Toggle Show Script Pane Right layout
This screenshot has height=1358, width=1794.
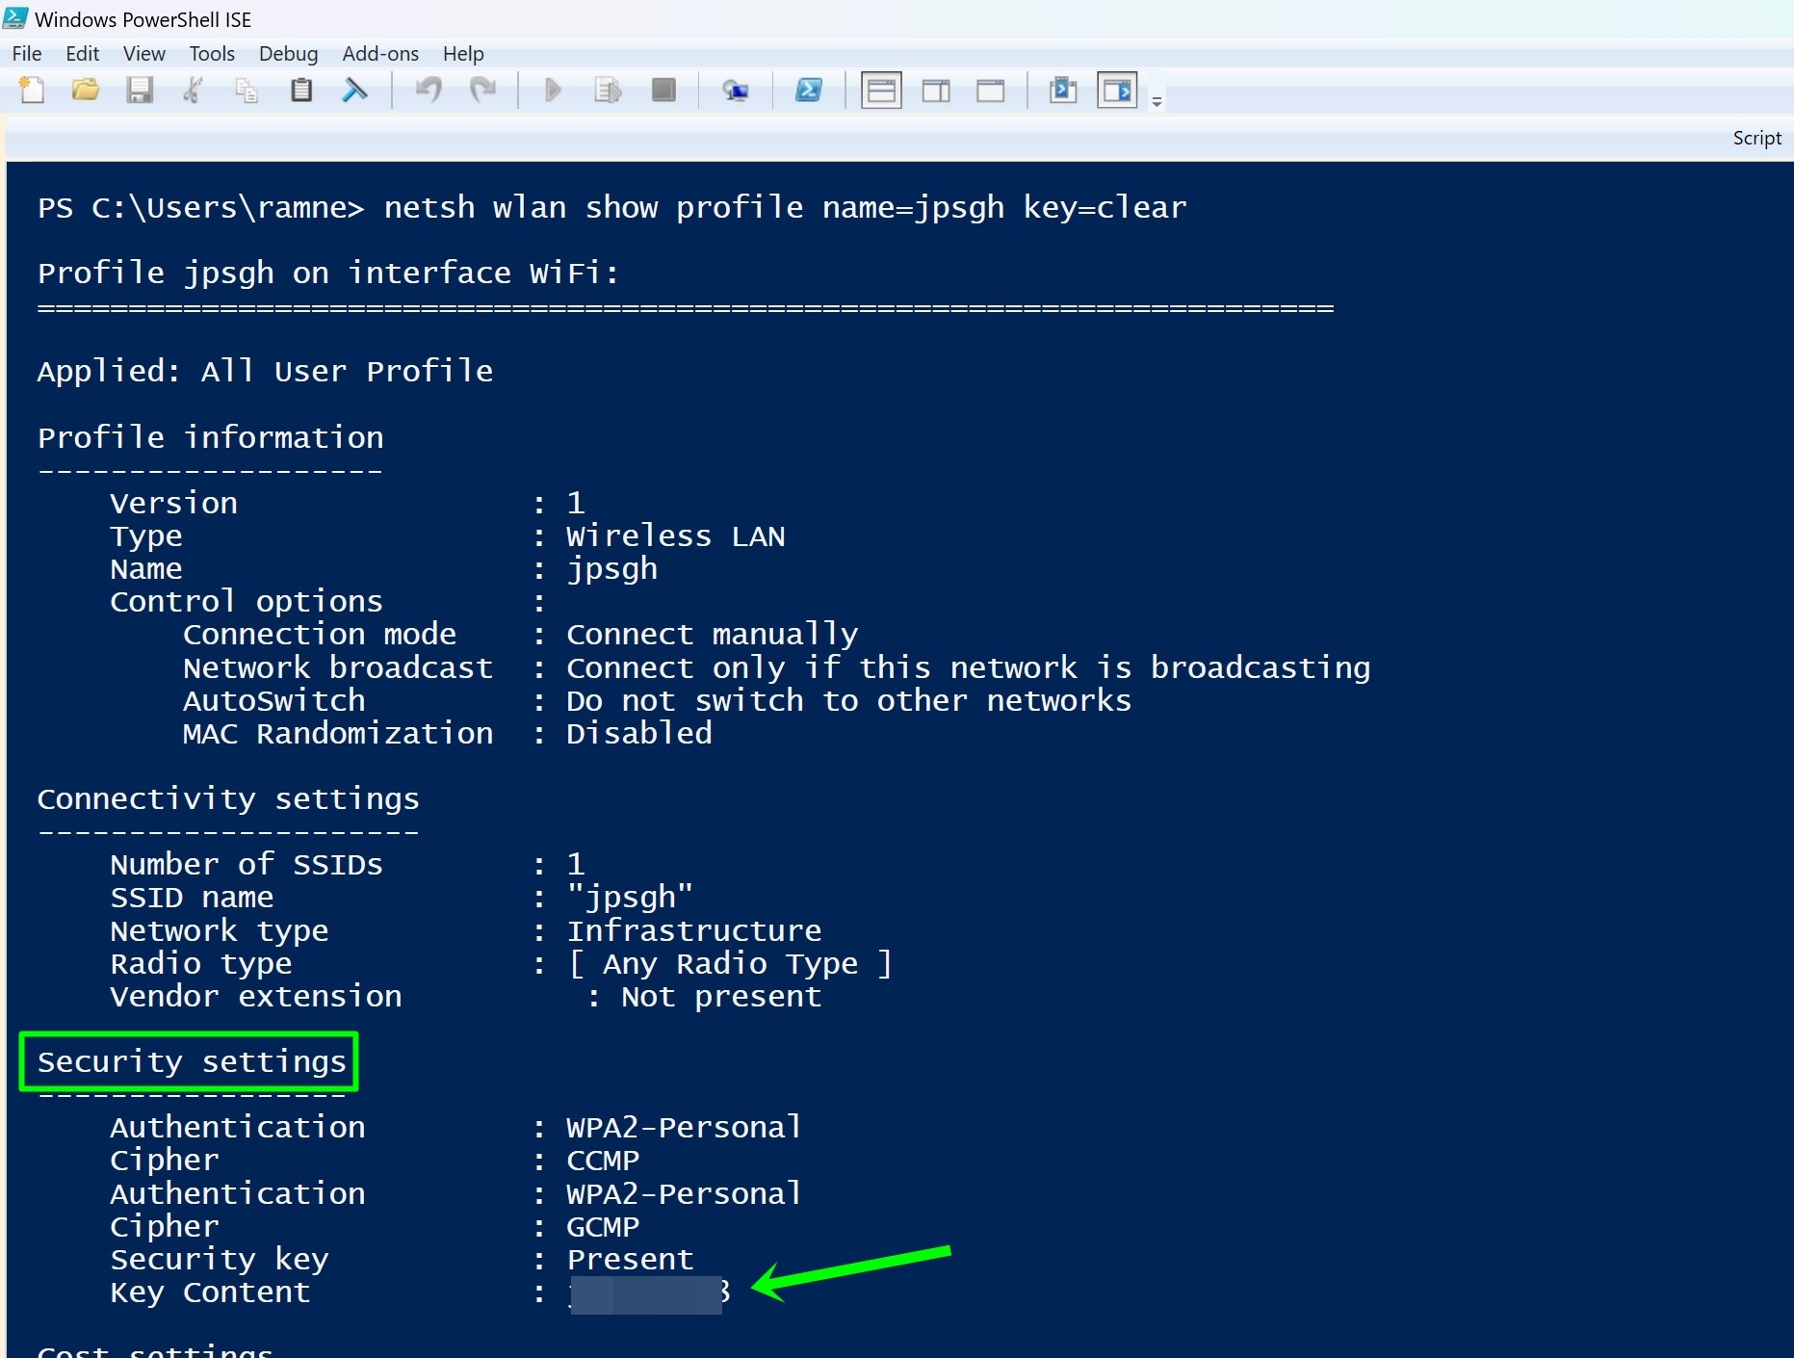click(x=935, y=90)
